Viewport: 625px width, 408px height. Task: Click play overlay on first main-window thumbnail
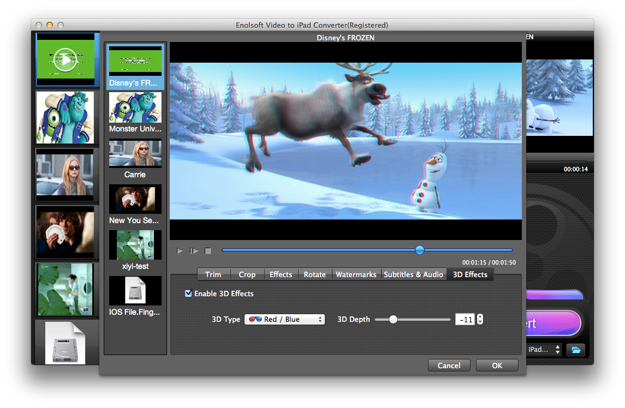65,59
